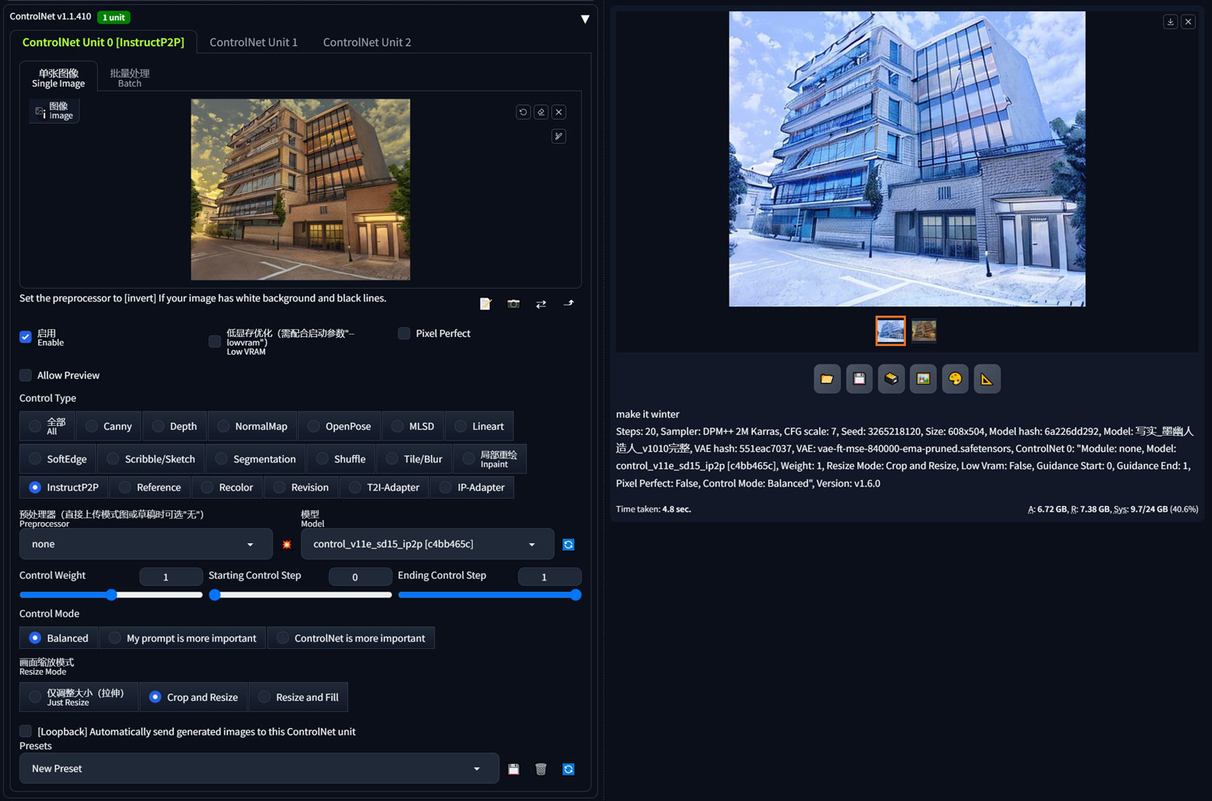Screen dimensions: 1212x801
Task: Expand the Model dropdown control_v11e_sd15_ip2p
Action: point(427,544)
